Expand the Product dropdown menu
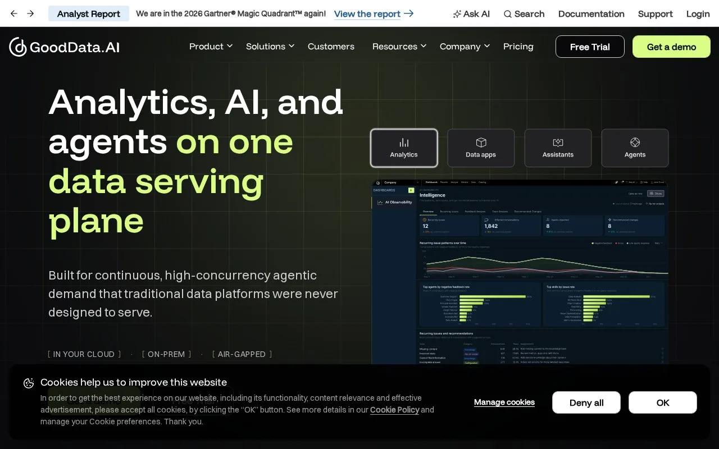719x449 pixels. click(x=211, y=46)
